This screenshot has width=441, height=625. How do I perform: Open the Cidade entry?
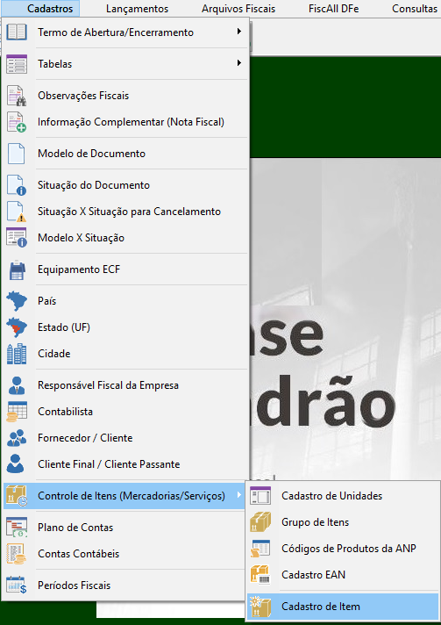pos(125,354)
